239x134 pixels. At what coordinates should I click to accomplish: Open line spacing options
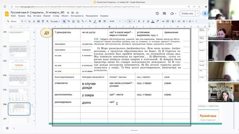[179, 22]
